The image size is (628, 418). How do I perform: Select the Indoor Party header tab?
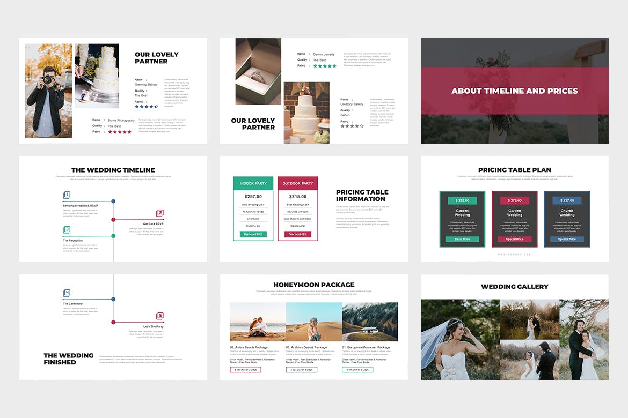click(x=253, y=183)
